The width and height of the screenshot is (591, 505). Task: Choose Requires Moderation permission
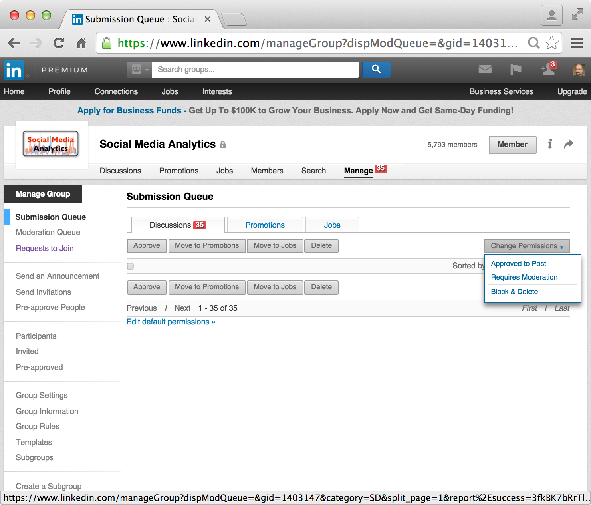pos(524,277)
